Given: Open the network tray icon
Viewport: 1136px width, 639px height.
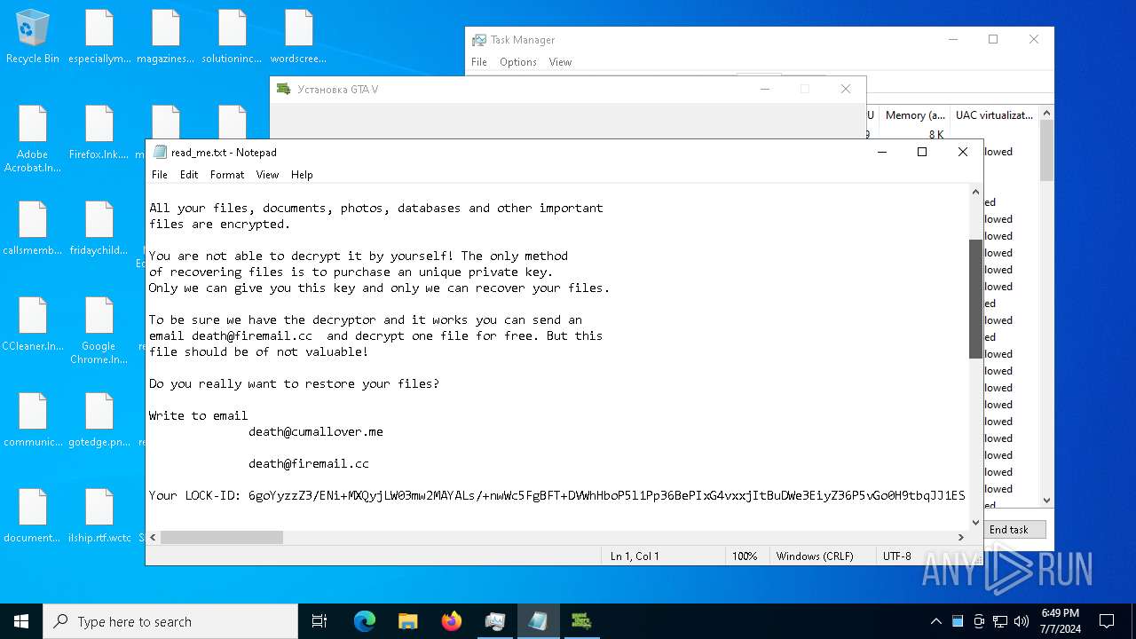Looking at the screenshot, I should coord(1000,621).
